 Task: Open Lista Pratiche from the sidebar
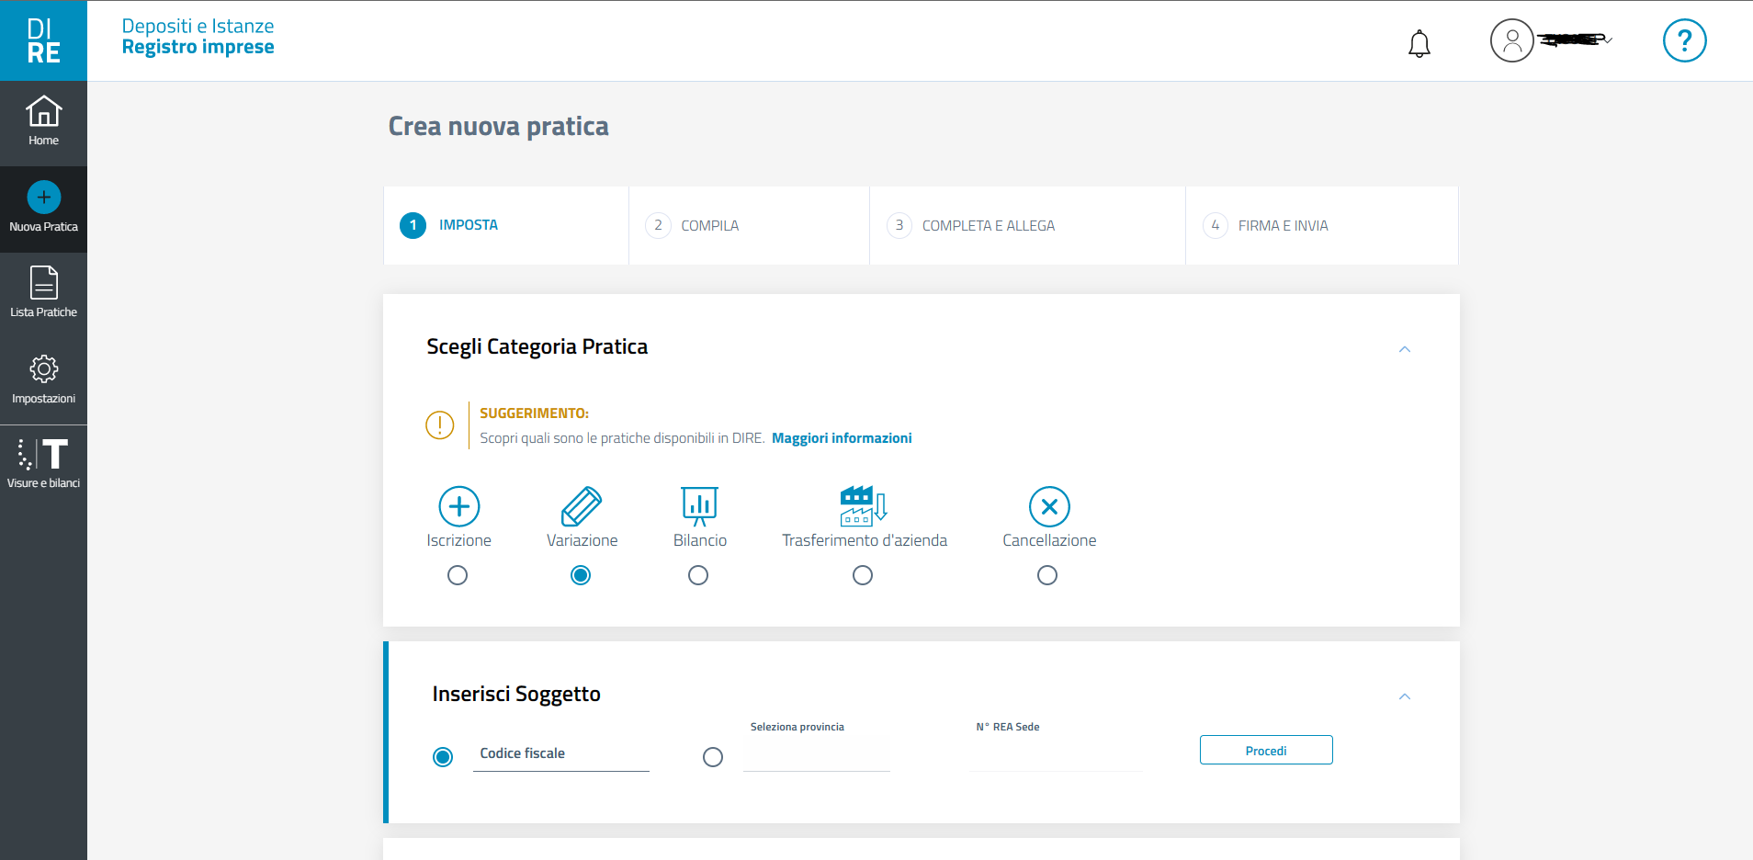(x=43, y=292)
